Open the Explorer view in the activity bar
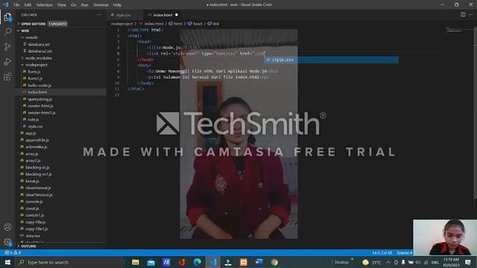477x268 pixels. click(7, 17)
